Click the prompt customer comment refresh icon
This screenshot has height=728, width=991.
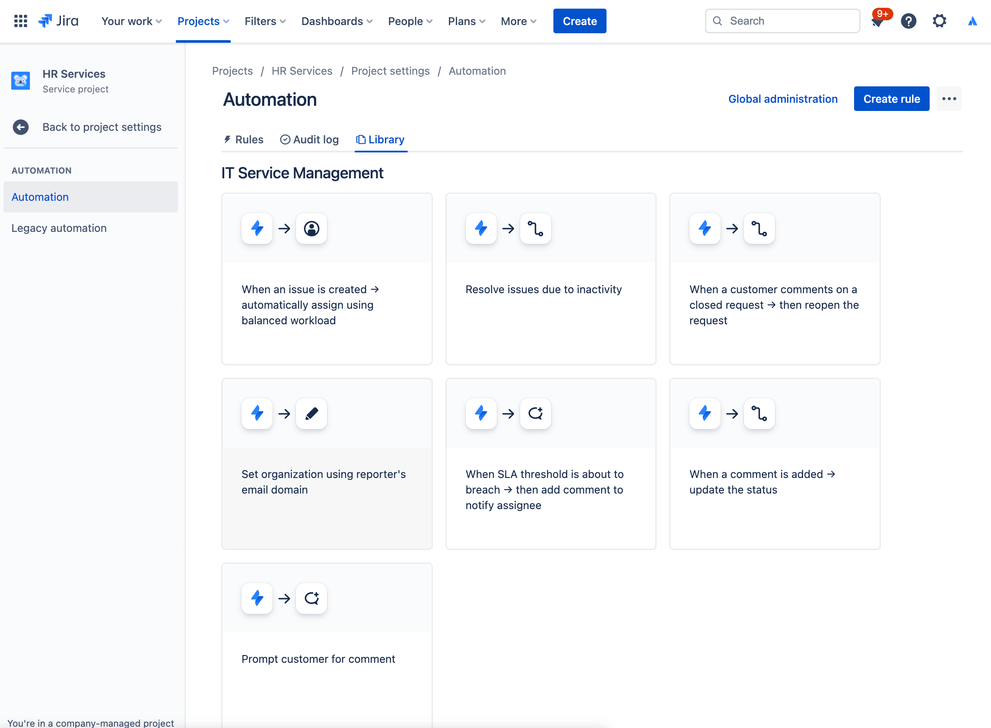click(x=311, y=598)
